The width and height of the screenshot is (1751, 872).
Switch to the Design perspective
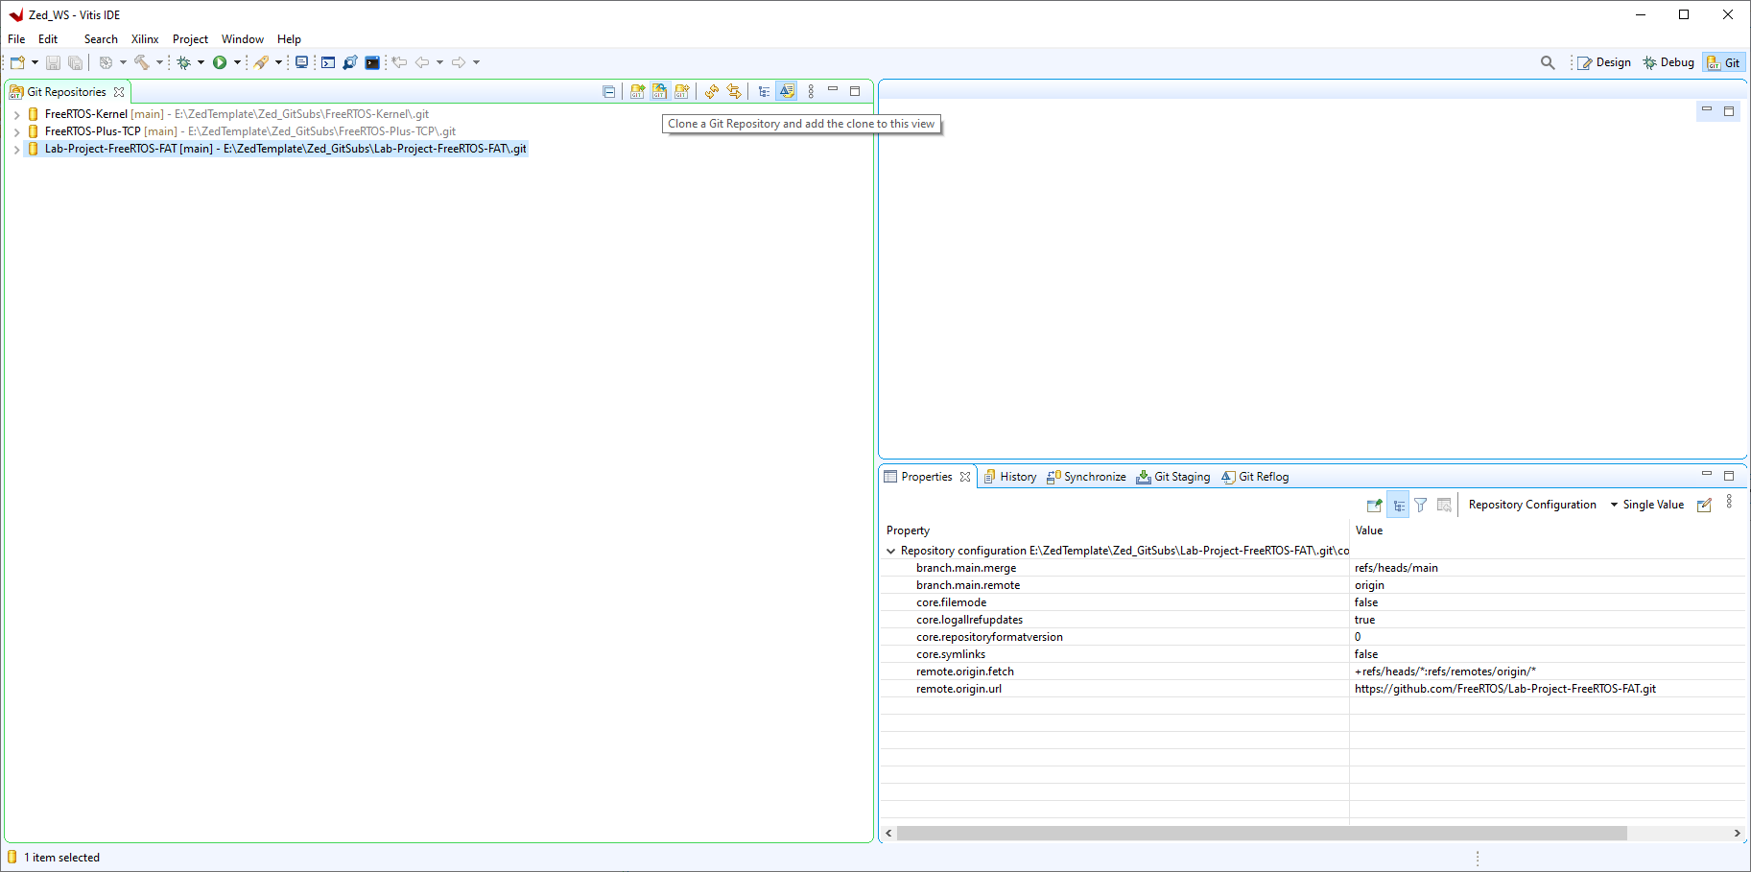pos(1604,62)
